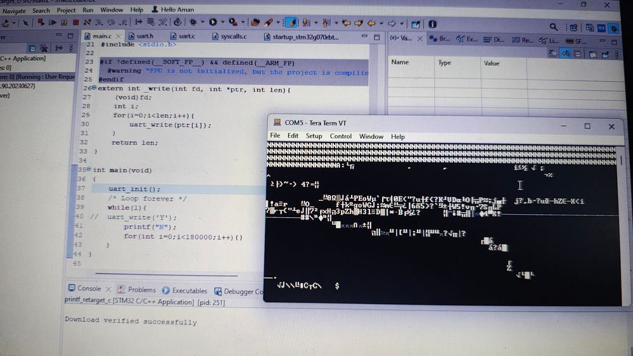Click the highlighted Toggle Mark Occurrences icon
Image resolution: width=633 pixels, height=356 pixels.
(x=291, y=23)
